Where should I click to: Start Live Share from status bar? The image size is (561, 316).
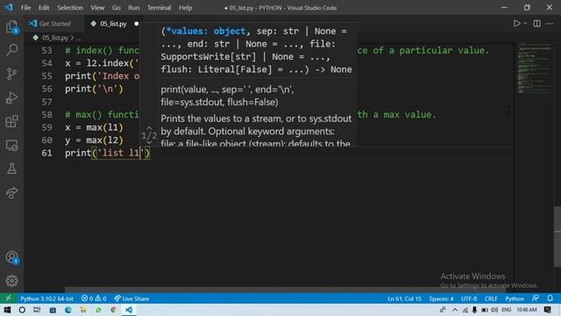tap(131, 298)
